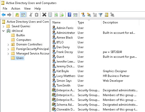Toggle Show/Hide Action Pane icon

75,15
